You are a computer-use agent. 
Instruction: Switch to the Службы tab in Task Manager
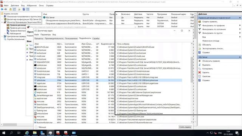coord(96,39)
